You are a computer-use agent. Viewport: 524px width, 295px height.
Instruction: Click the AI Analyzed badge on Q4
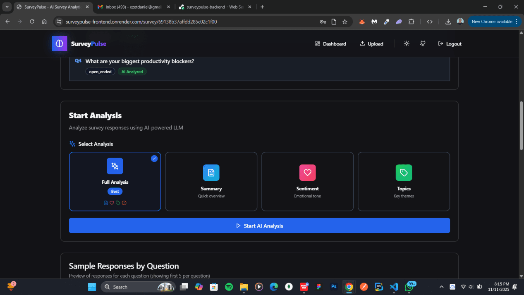pos(132,72)
